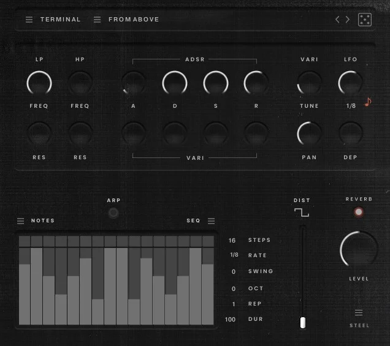Viewport: 390px width, 346px height.
Task: Toggle the first step cell in top row
Action: click(25, 241)
